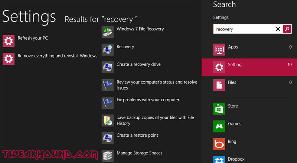297x163 pixels.
Task: Click the Recovery control panel icon
Action: pyautogui.click(x=108, y=50)
